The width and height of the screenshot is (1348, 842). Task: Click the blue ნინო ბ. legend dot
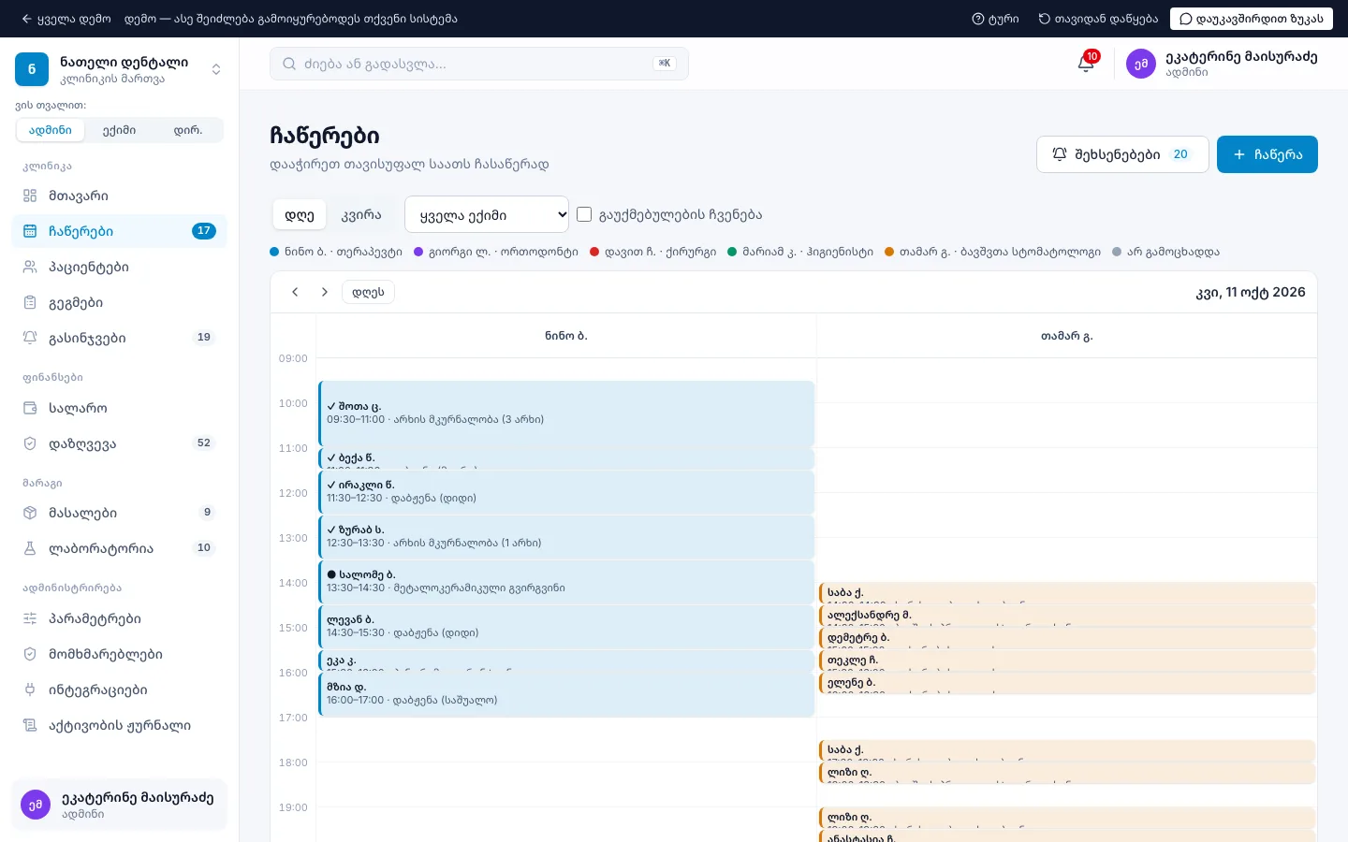point(274,252)
